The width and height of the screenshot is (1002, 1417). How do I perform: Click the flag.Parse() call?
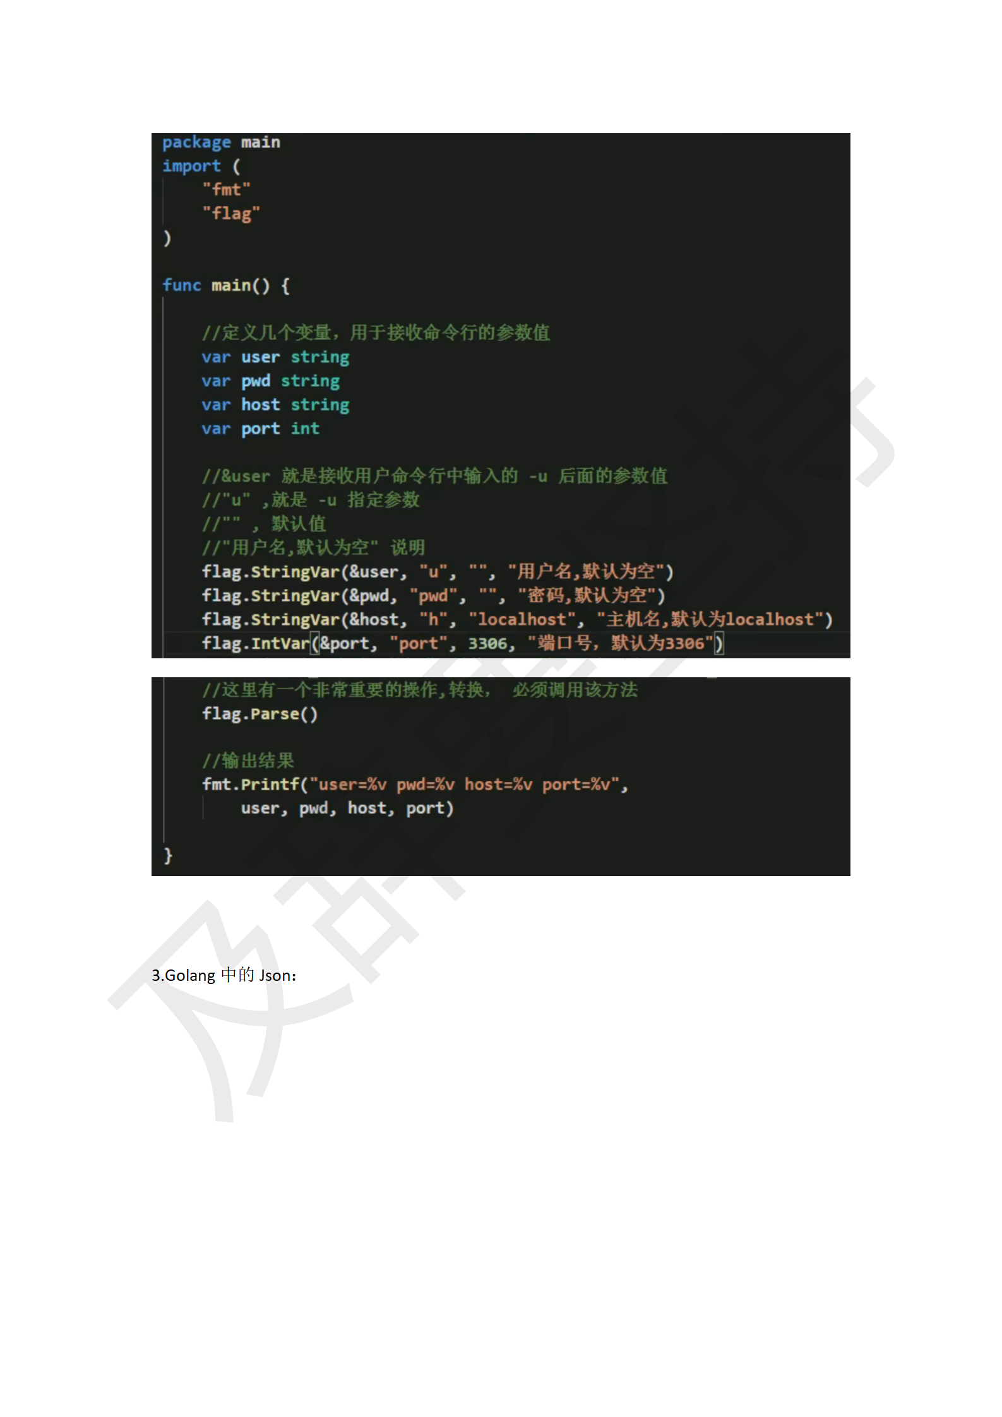[259, 714]
